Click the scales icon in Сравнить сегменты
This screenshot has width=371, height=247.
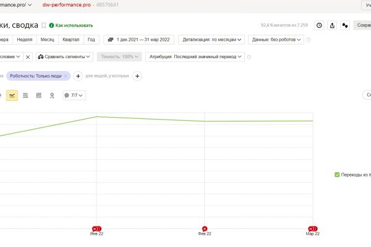pos(41,57)
